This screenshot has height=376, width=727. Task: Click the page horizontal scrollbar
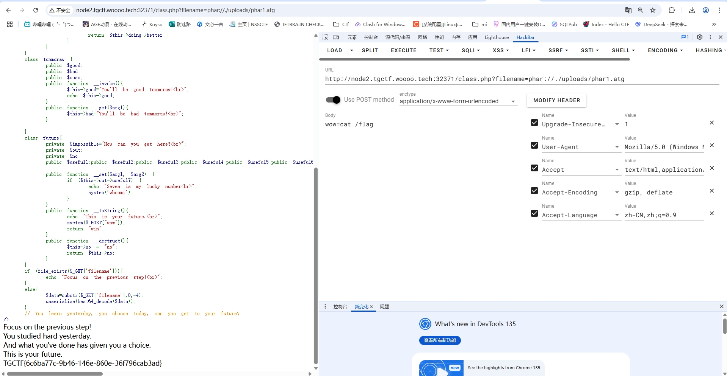tap(55, 374)
